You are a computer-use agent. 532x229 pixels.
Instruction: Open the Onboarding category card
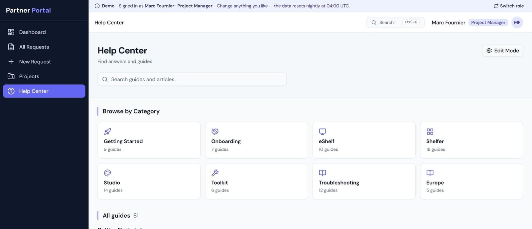click(x=256, y=140)
